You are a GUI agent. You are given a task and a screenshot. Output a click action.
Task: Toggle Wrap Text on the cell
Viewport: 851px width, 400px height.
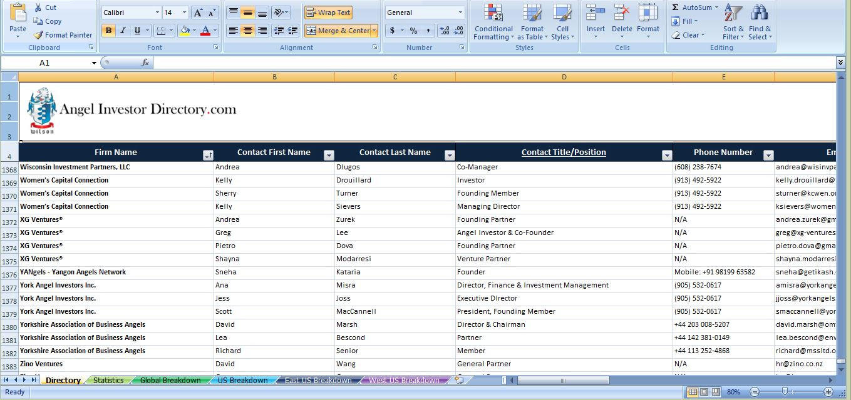click(328, 12)
